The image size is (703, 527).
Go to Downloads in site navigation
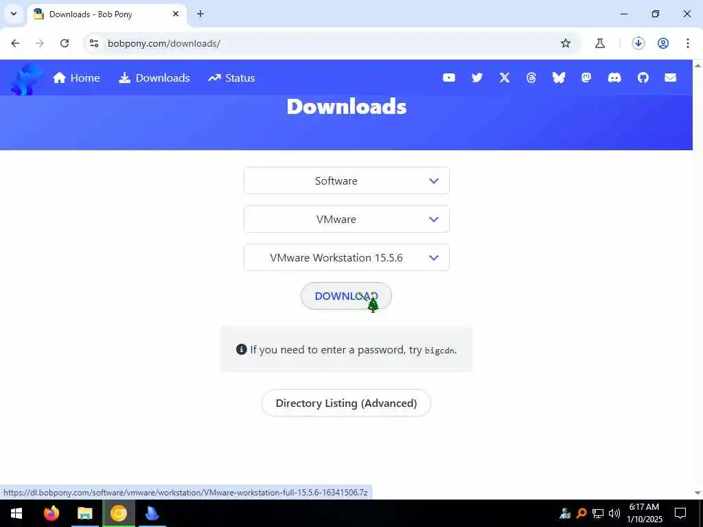tap(154, 78)
